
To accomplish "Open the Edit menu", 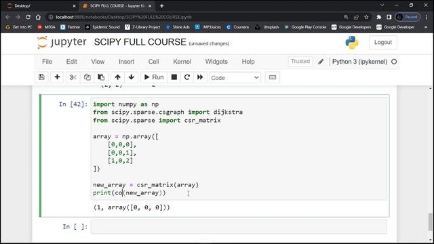I will [x=72, y=62].
